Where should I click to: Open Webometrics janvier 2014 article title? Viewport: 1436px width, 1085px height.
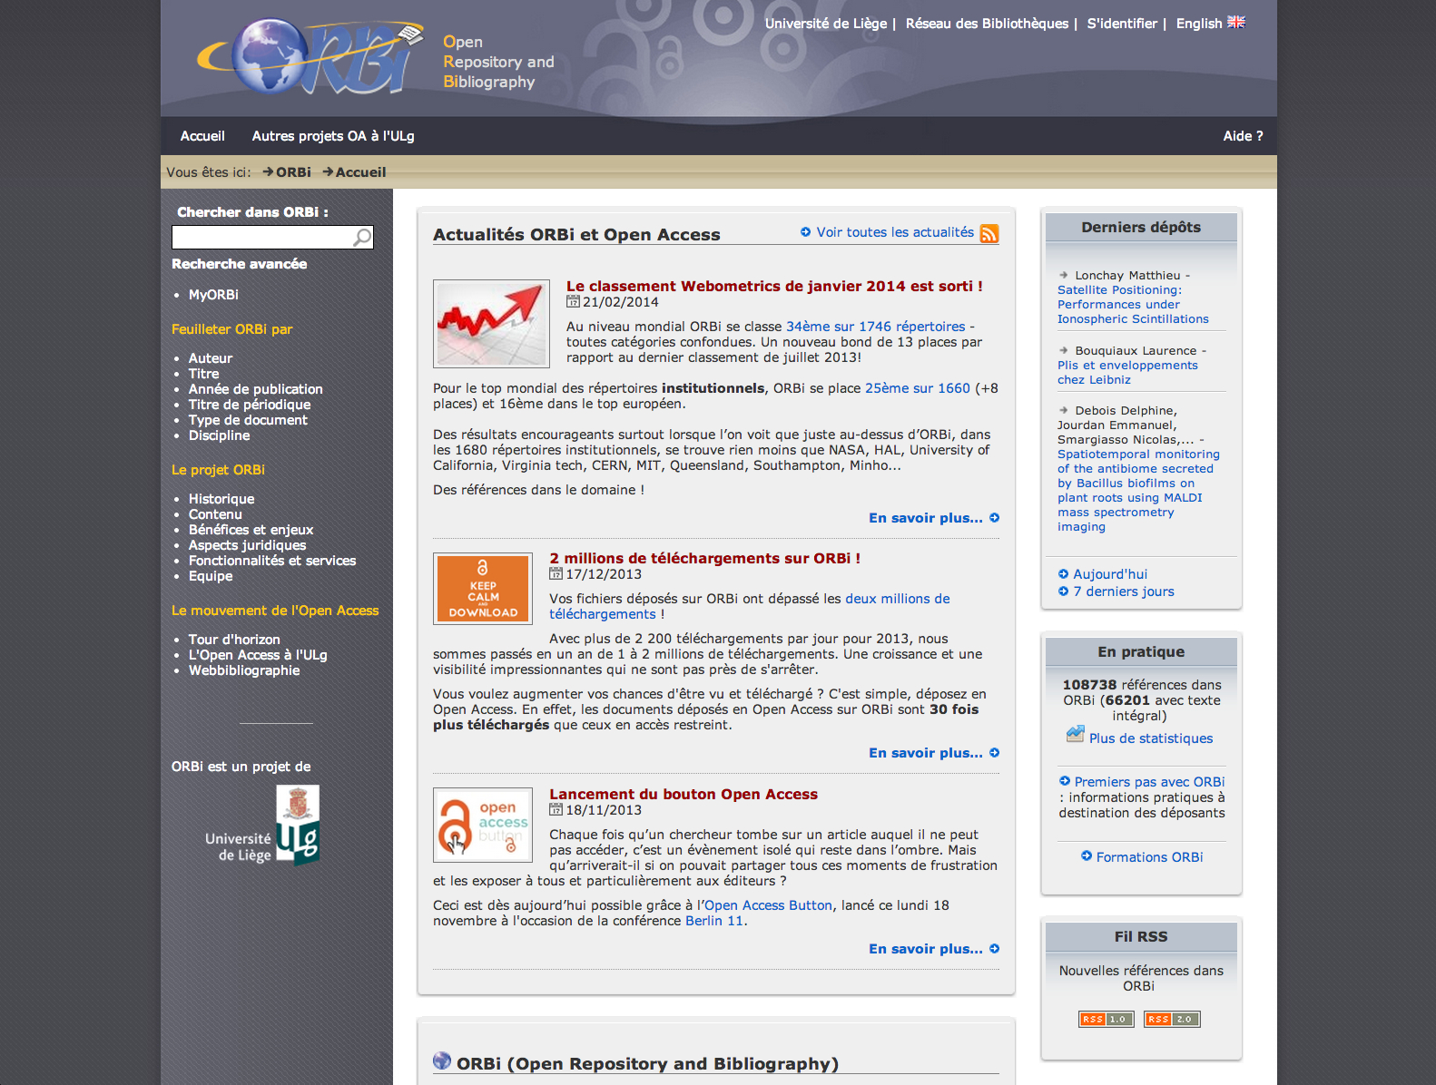(774, 286)
